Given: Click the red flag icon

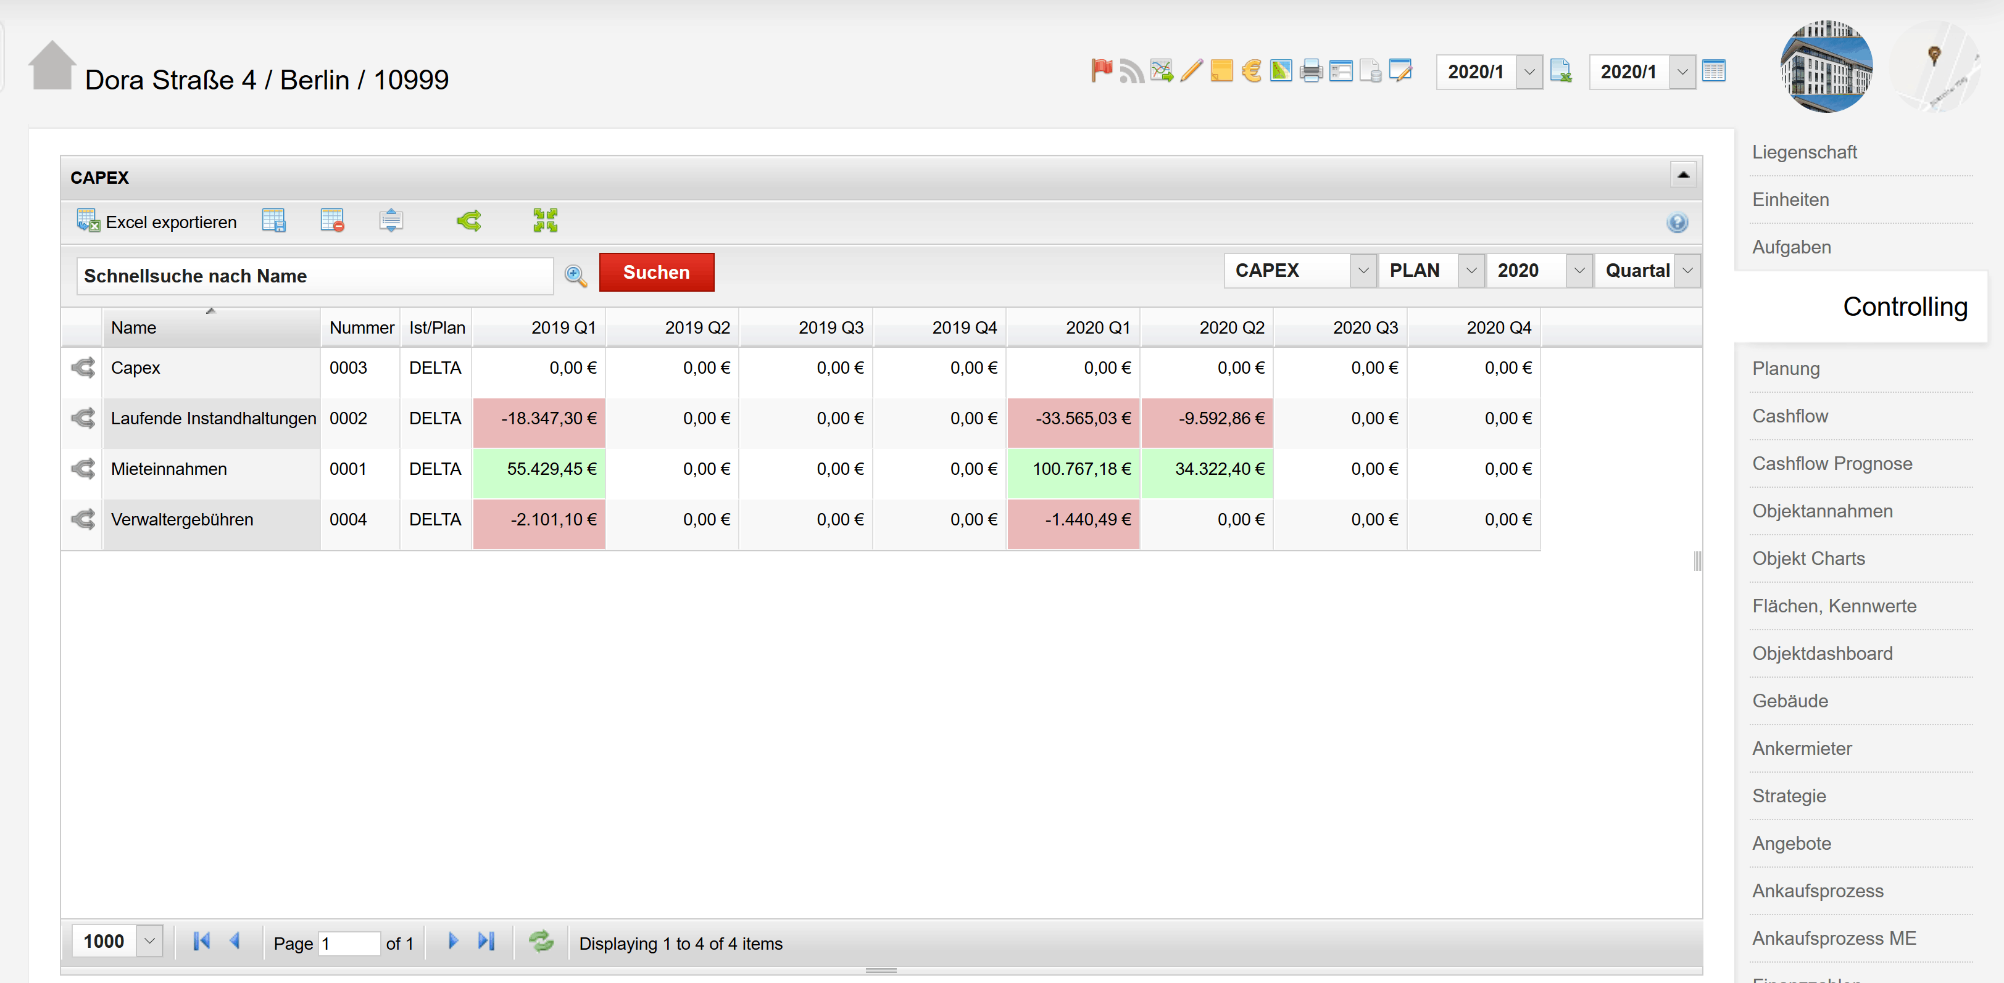Looking at the screenshot, I should (x=1102, y=71).
